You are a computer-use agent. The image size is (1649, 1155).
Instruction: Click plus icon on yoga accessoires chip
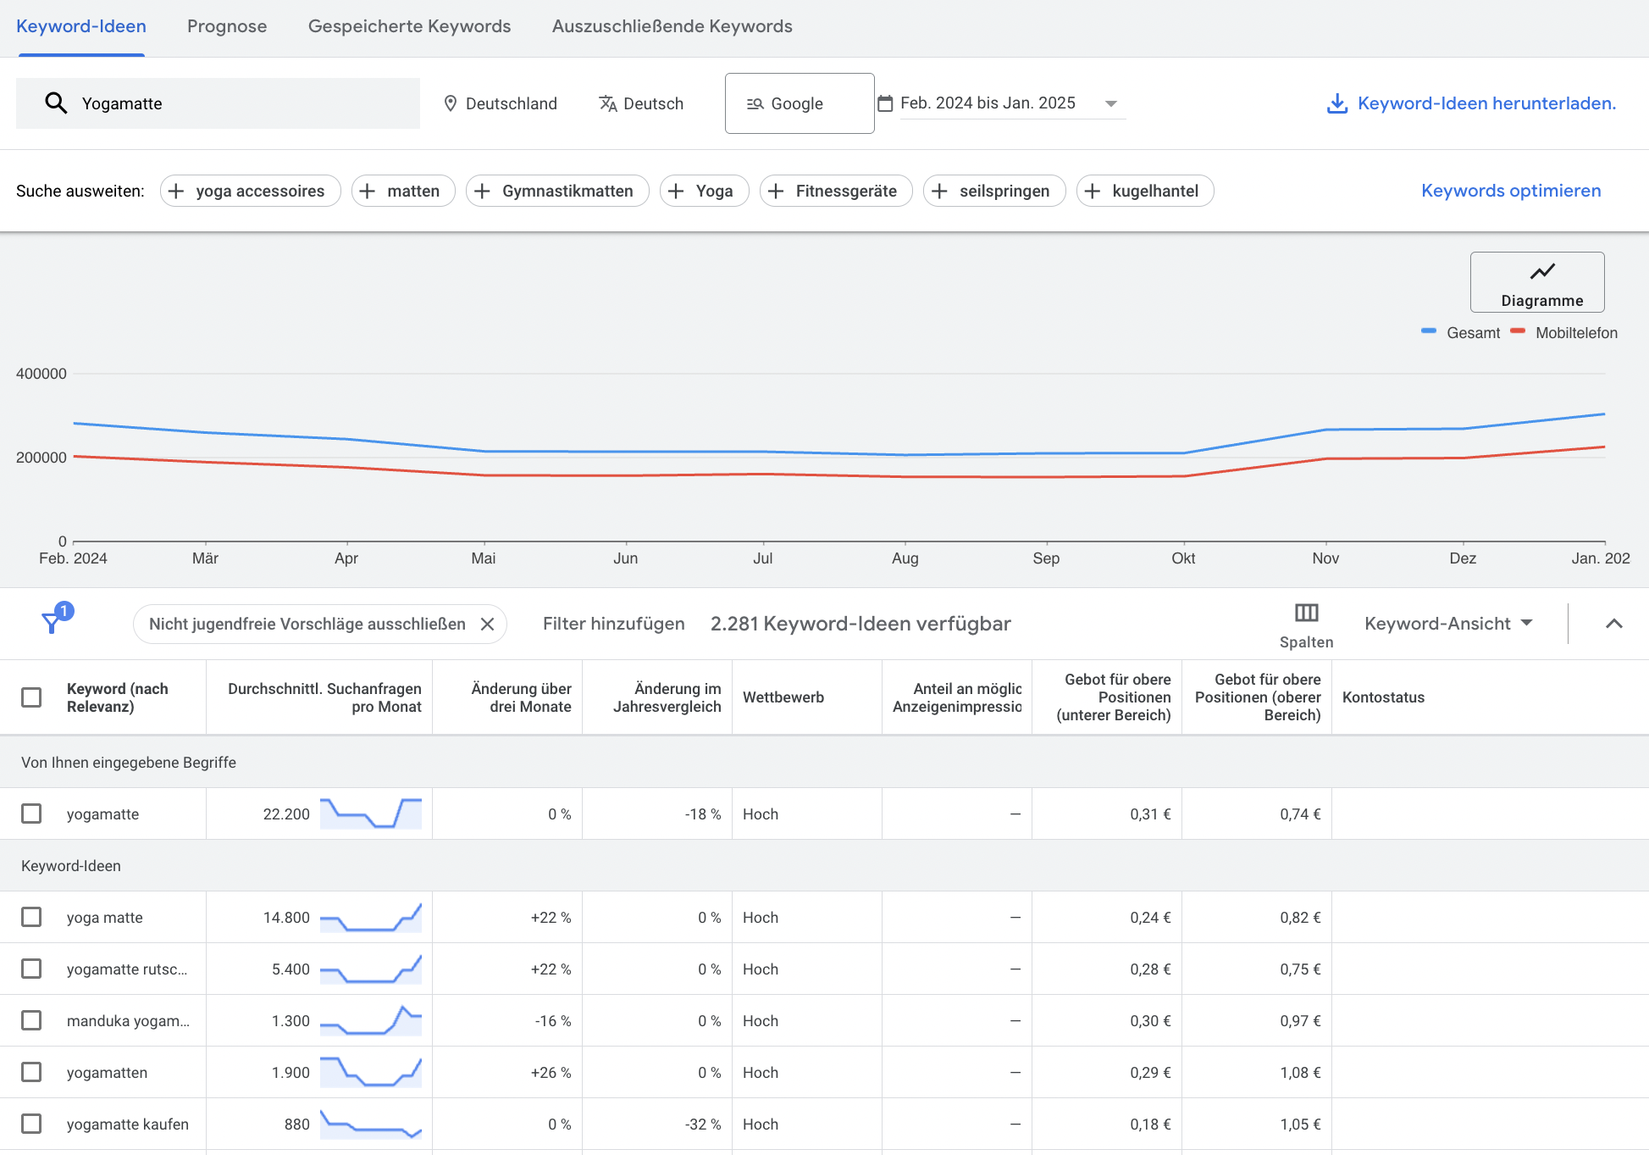[175, 191]
